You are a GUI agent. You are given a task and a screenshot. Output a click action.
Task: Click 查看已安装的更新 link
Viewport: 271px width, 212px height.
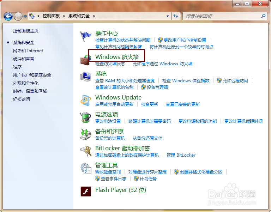[x=183, y=104]
